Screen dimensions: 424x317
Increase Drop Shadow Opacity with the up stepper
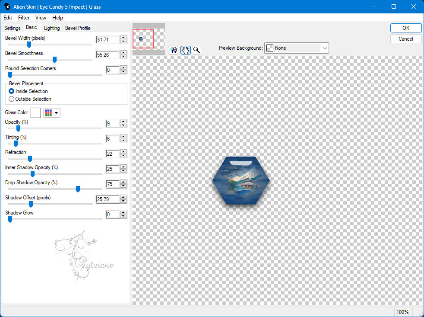coord(123,183)
